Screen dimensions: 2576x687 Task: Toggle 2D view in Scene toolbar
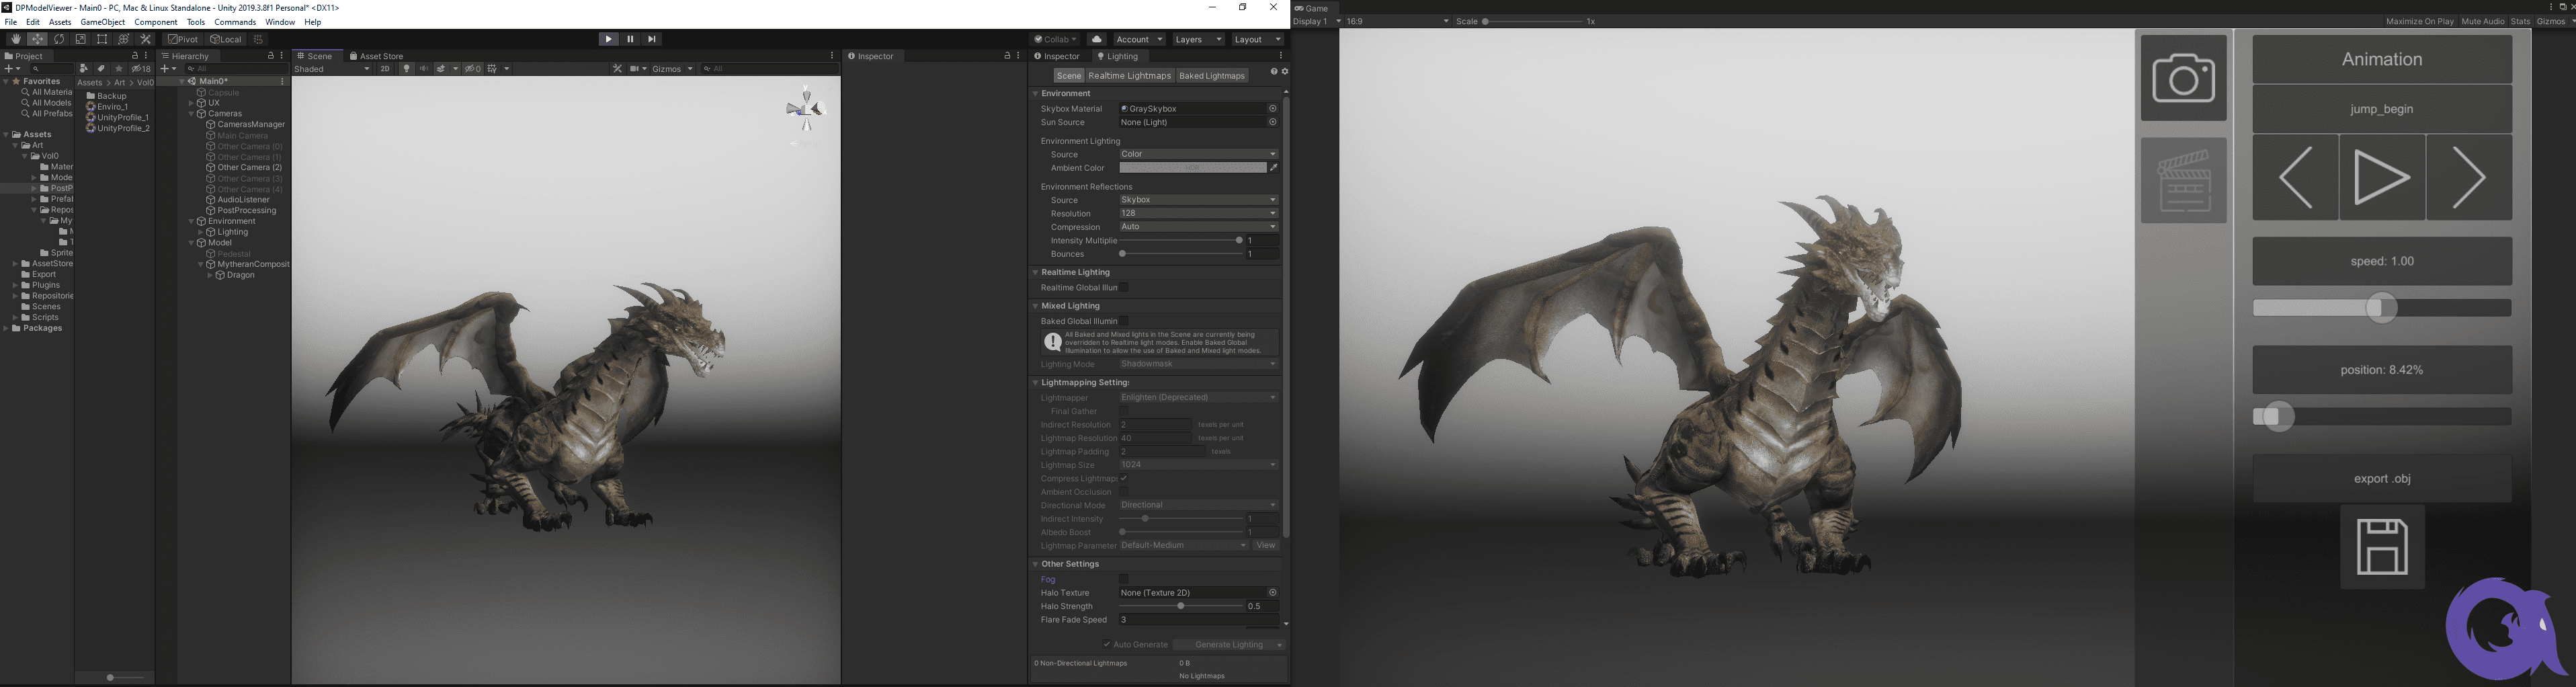click(x=385, y=69)
